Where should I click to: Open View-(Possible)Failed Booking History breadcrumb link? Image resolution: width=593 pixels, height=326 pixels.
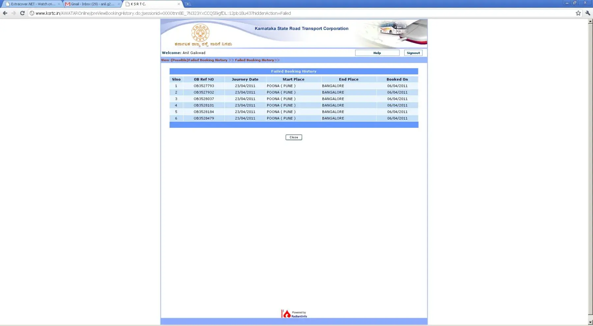(194, 60)
